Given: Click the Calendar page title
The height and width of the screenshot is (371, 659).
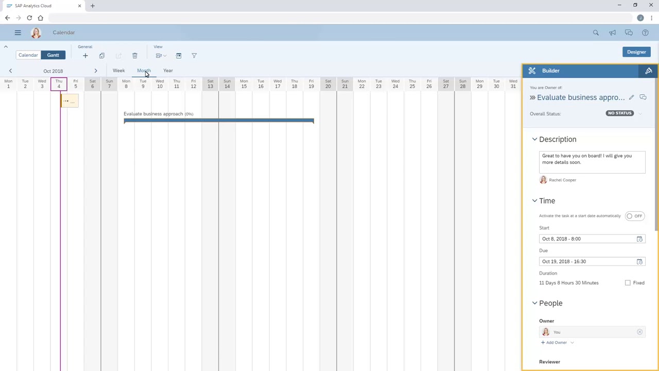Looking at the screenshot, I should pos(64,32).
